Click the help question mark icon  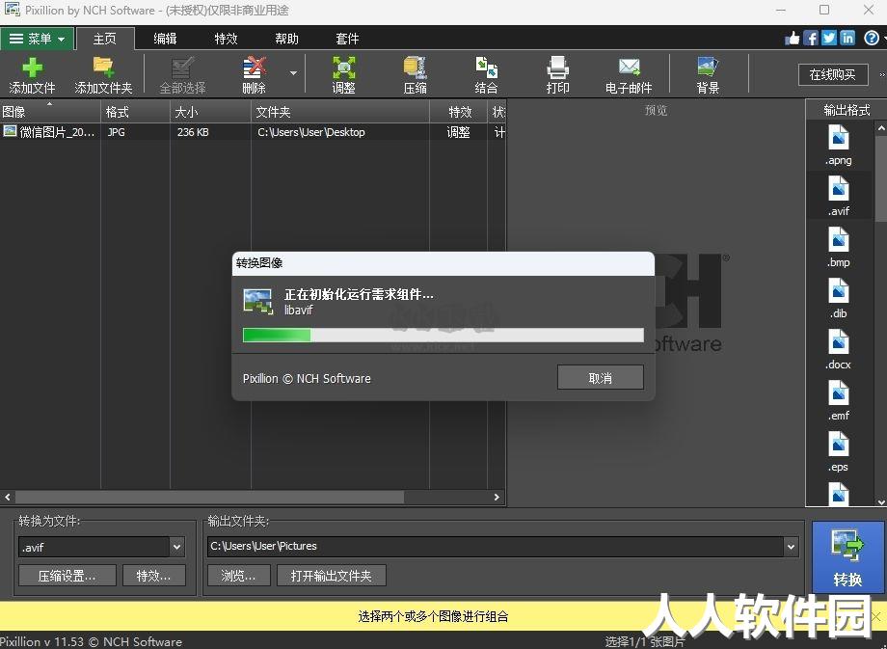pos(872,38)
